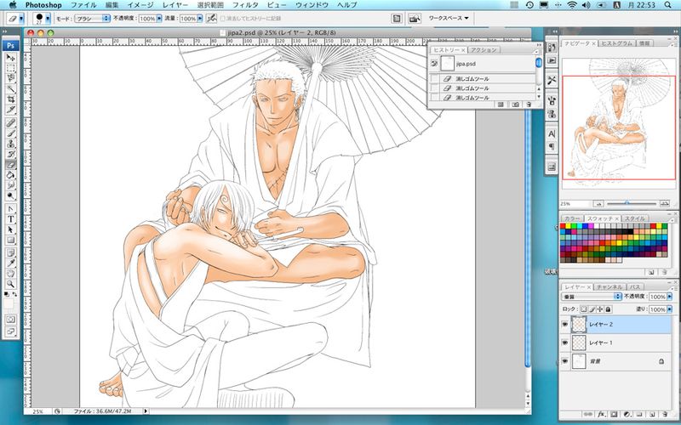The image size is (681, 425).
Task: Open brush preset picker dropdown
Action: 48,19
